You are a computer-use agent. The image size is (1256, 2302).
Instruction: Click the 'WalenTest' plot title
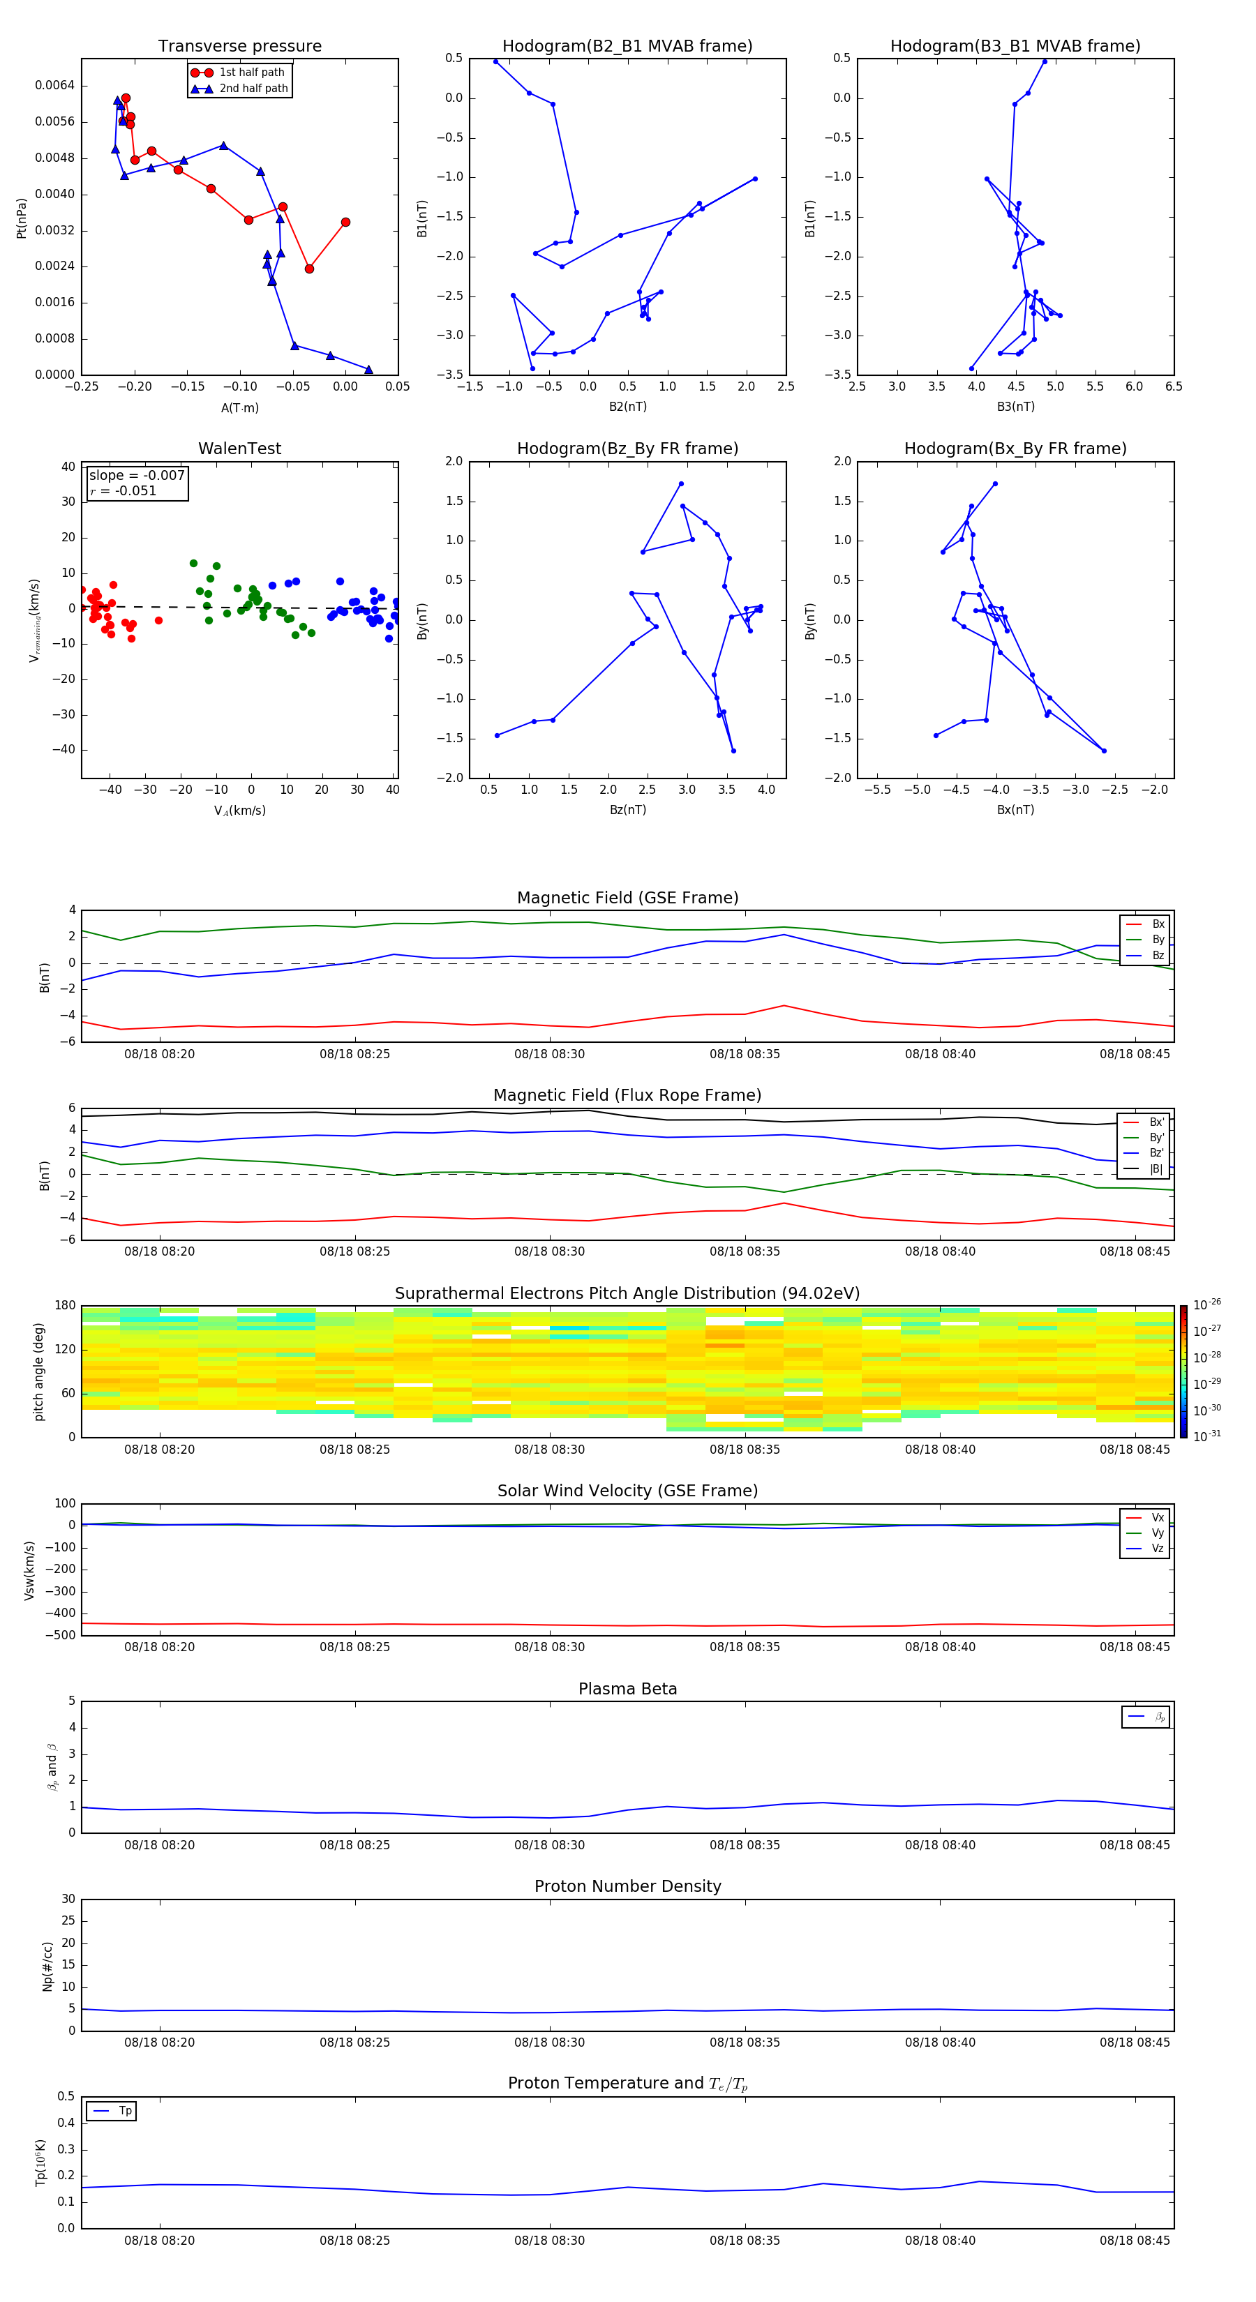click(x=239, y=449)
